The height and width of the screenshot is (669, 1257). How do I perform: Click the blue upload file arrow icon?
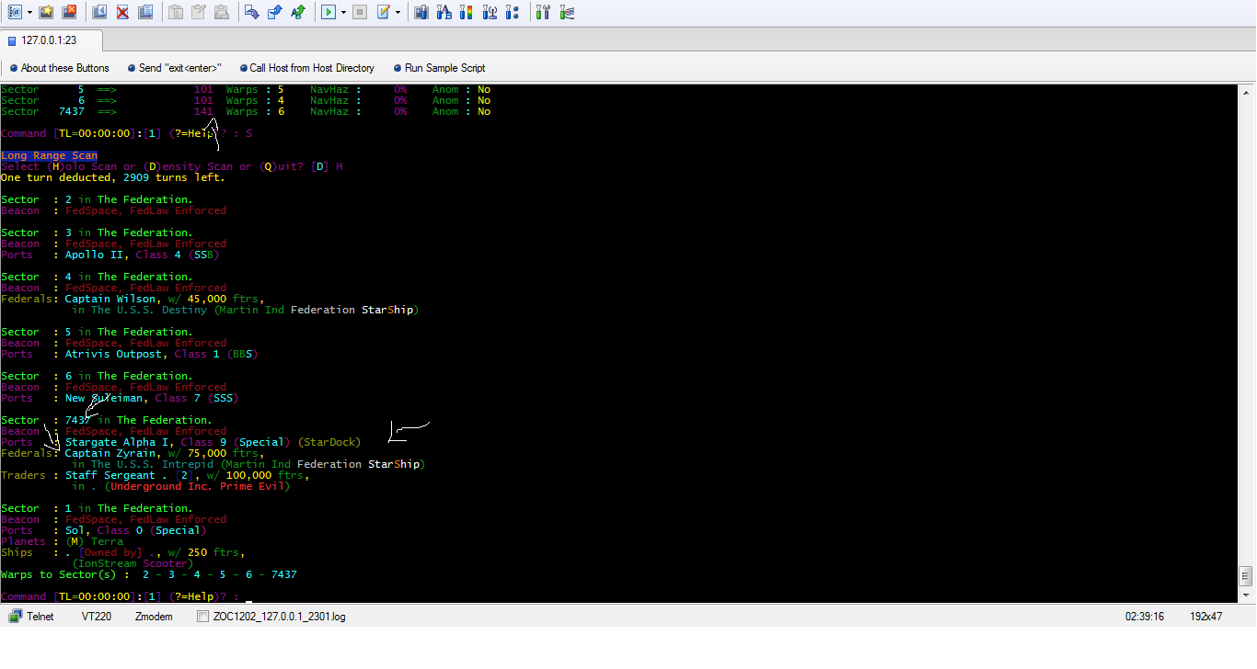274,12
